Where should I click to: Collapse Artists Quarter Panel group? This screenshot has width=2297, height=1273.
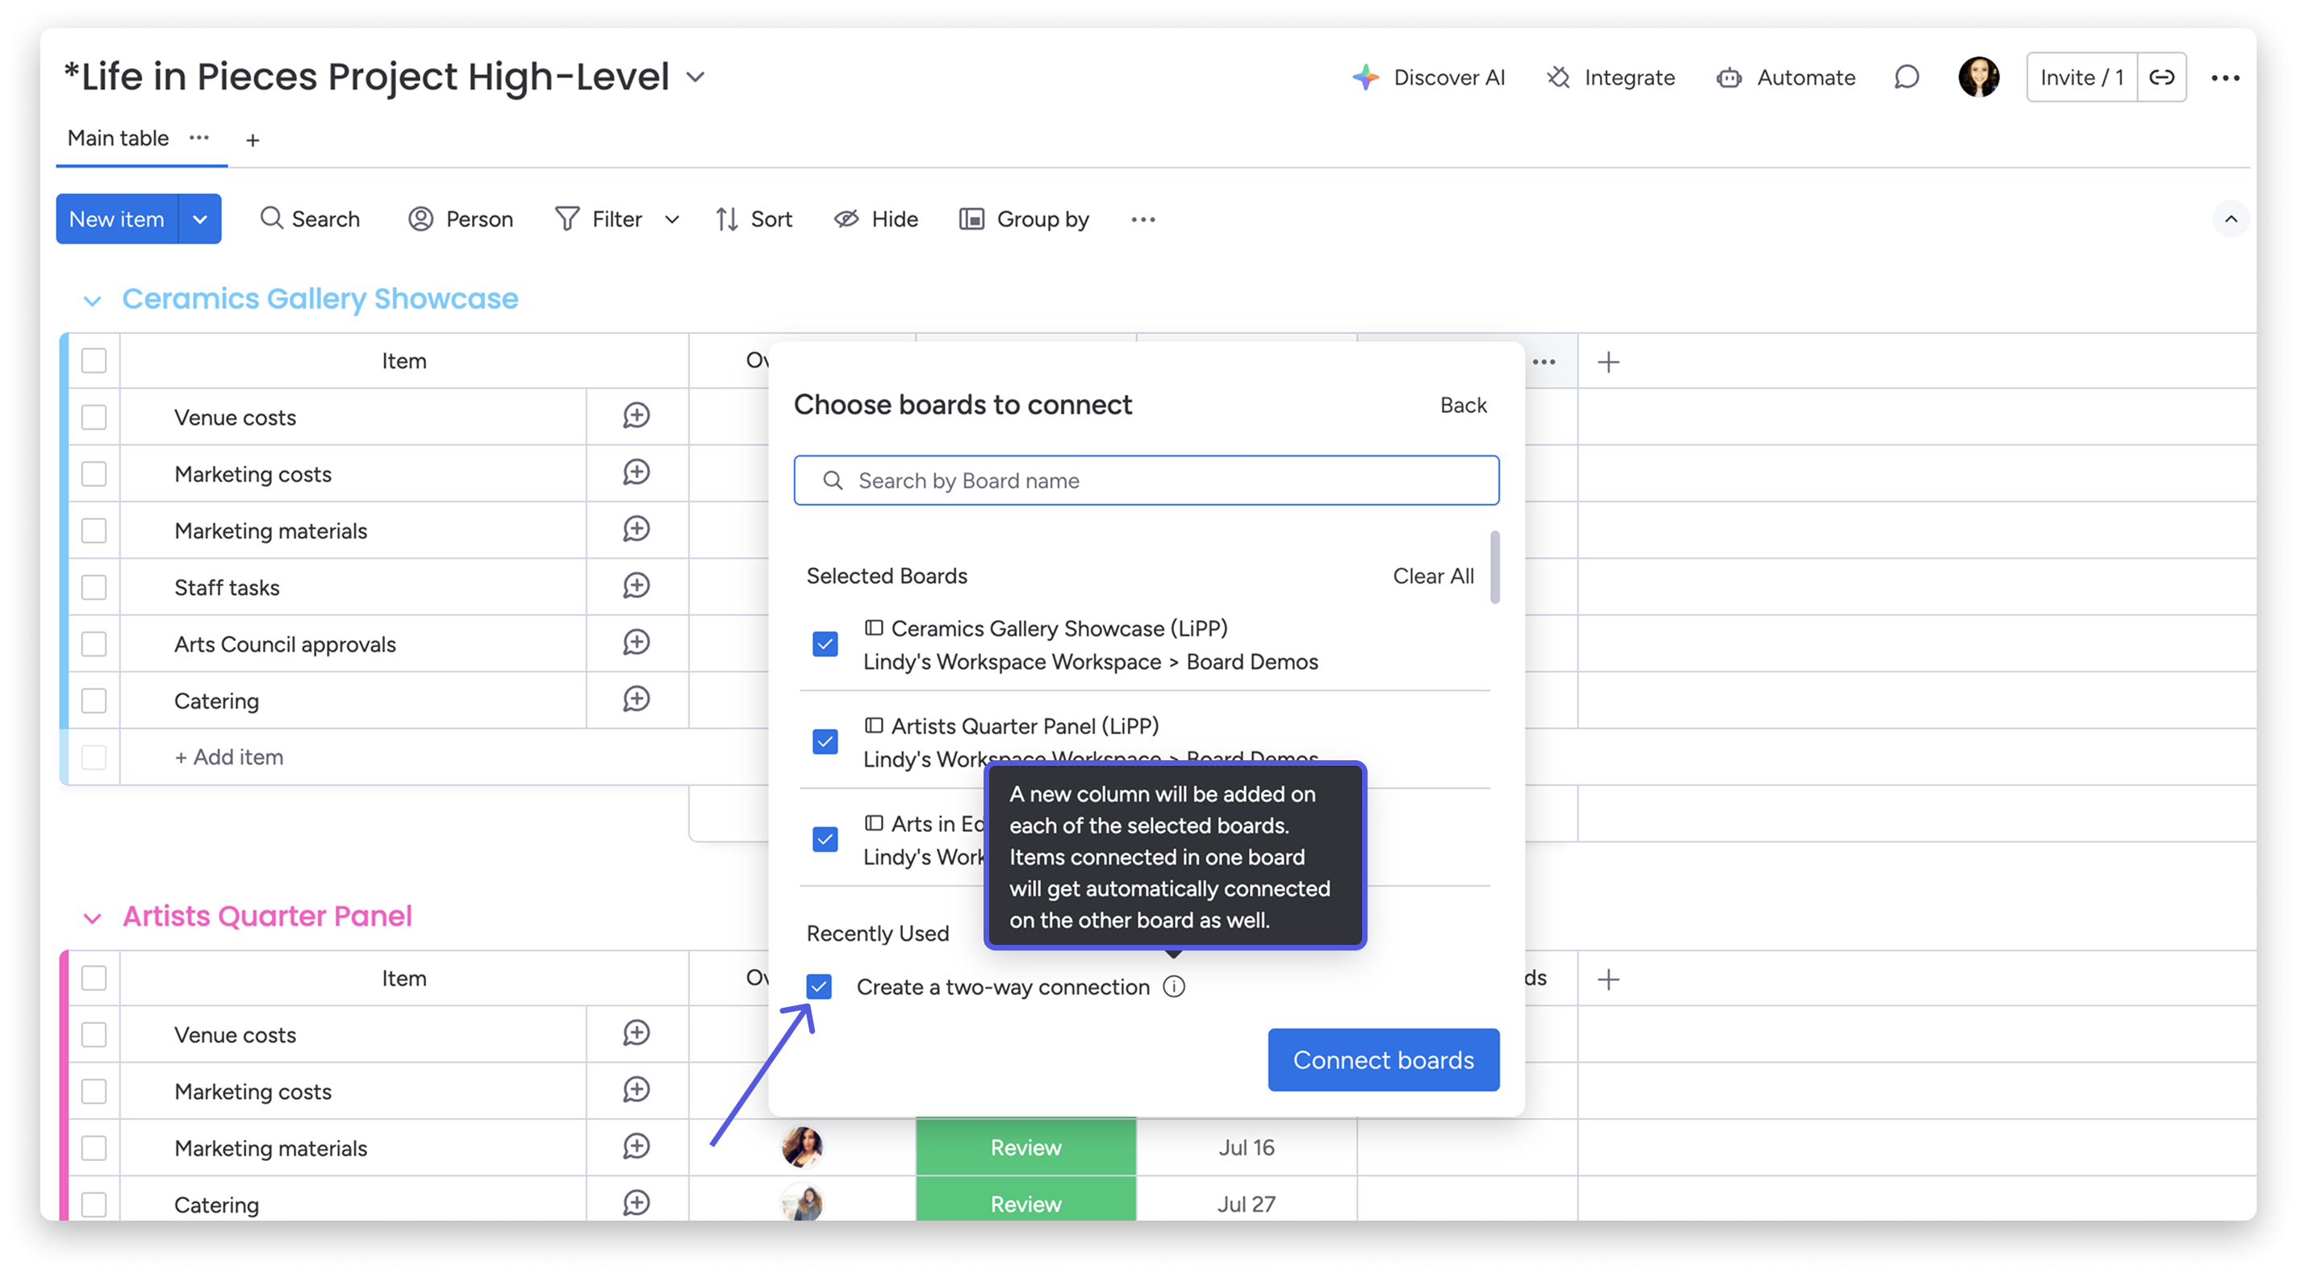pos(92,918)
